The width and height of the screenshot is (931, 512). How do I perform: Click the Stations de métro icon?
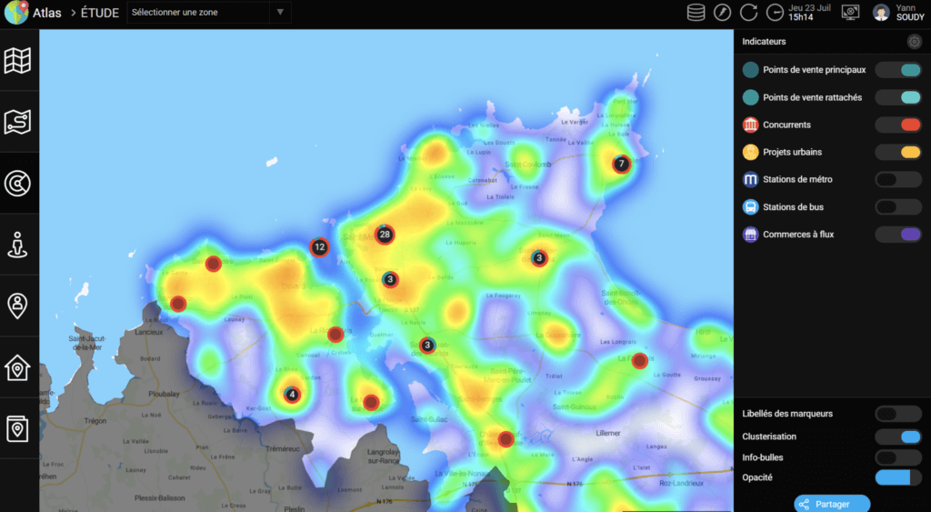[750, 179]
